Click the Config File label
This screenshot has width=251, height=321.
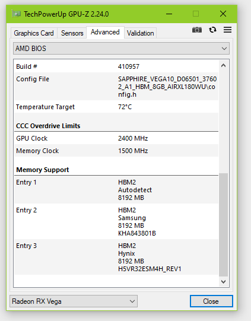33,79
